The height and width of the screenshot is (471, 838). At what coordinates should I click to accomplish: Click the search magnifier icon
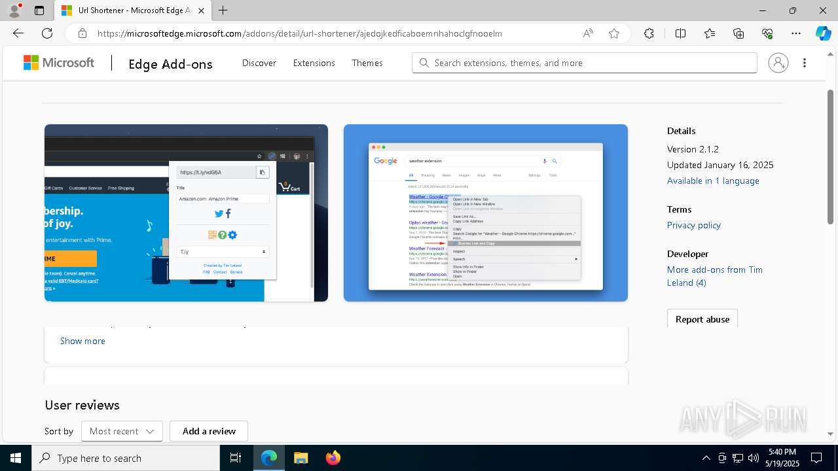[x=424, y=63]
